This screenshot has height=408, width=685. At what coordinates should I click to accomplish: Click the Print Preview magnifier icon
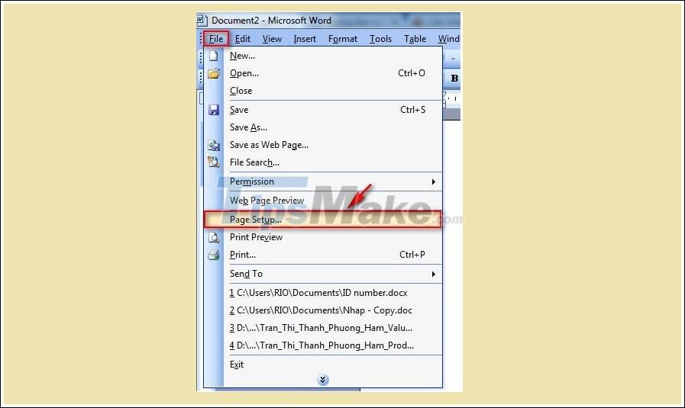[214, 237]
